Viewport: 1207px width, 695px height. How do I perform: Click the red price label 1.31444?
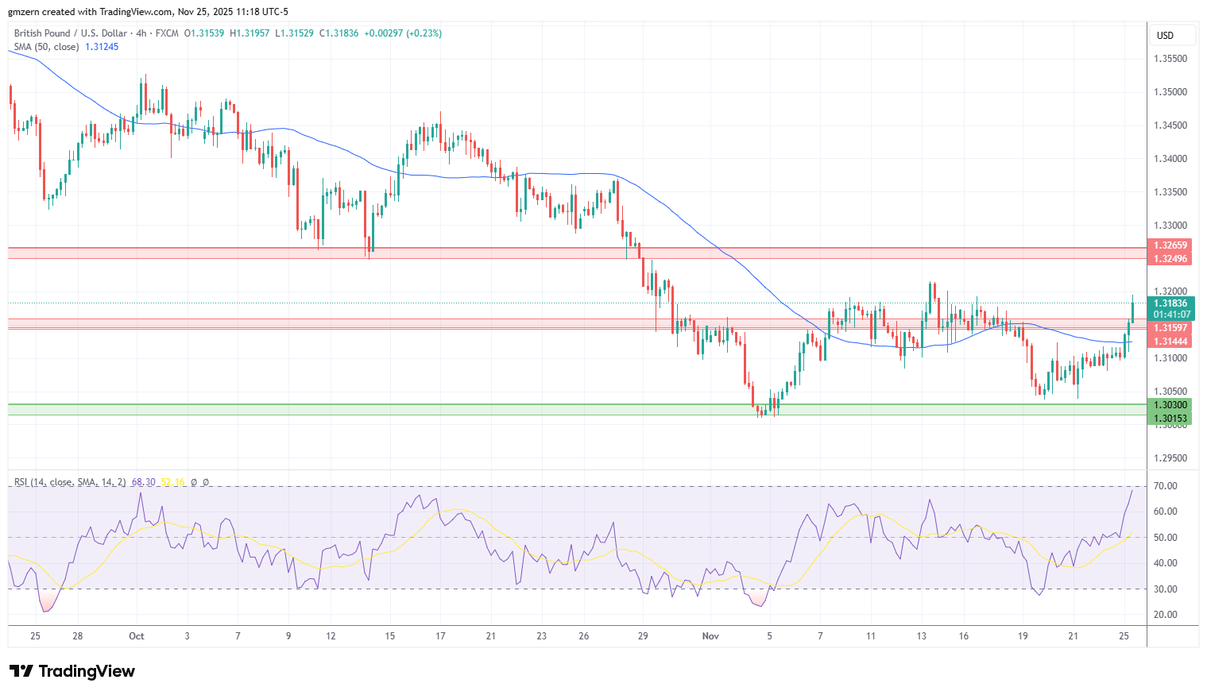click(1170, 342)
